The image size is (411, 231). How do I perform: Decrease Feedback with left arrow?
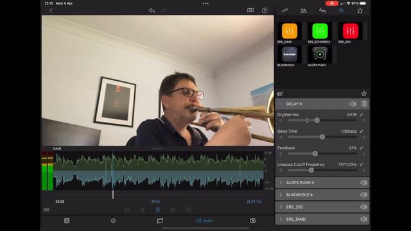click(x=281, y=154)
